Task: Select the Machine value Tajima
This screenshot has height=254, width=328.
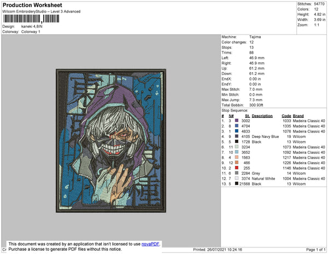Action: [x=255, y=37]
